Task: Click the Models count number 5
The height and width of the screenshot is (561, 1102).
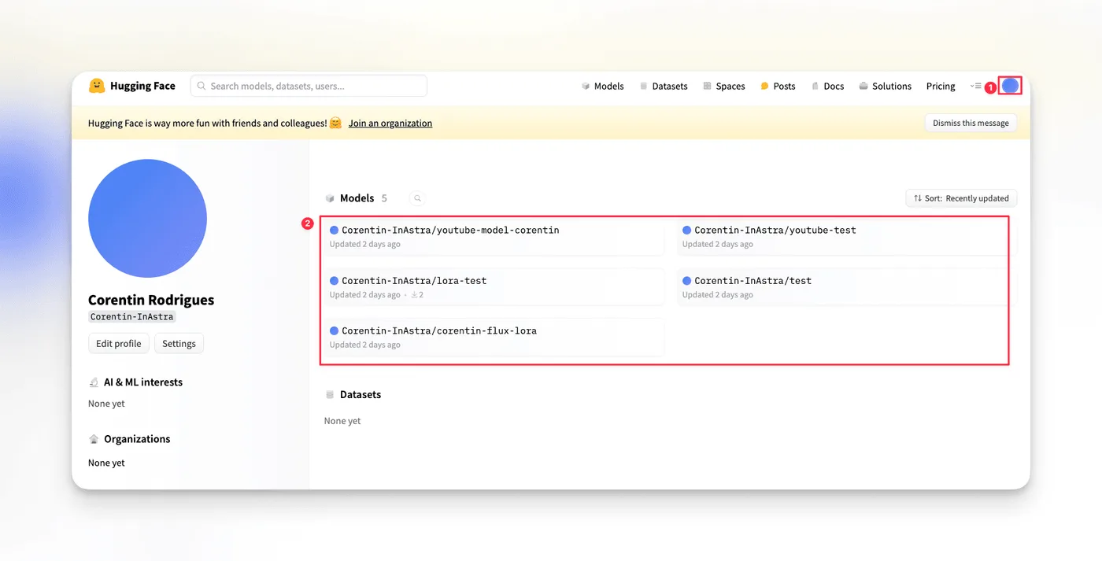Action: pos(384,198)
